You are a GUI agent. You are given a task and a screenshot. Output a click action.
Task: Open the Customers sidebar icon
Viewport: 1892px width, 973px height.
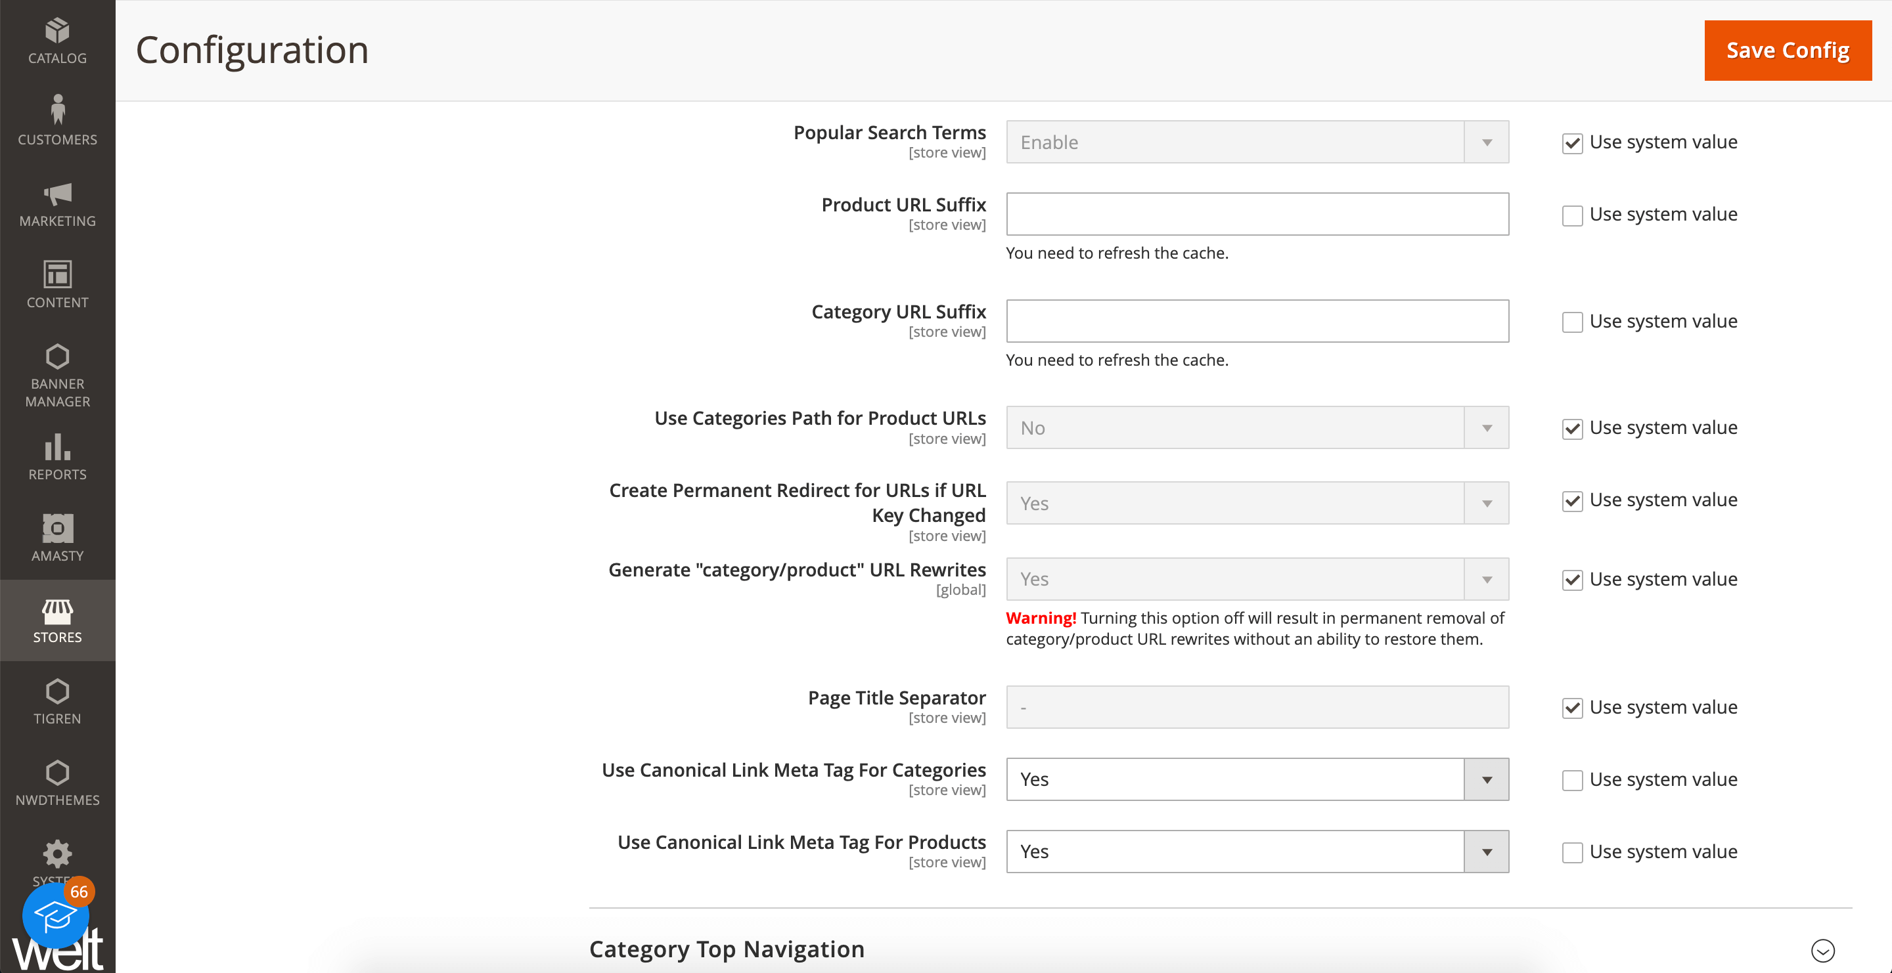click(x=57, y=110)
